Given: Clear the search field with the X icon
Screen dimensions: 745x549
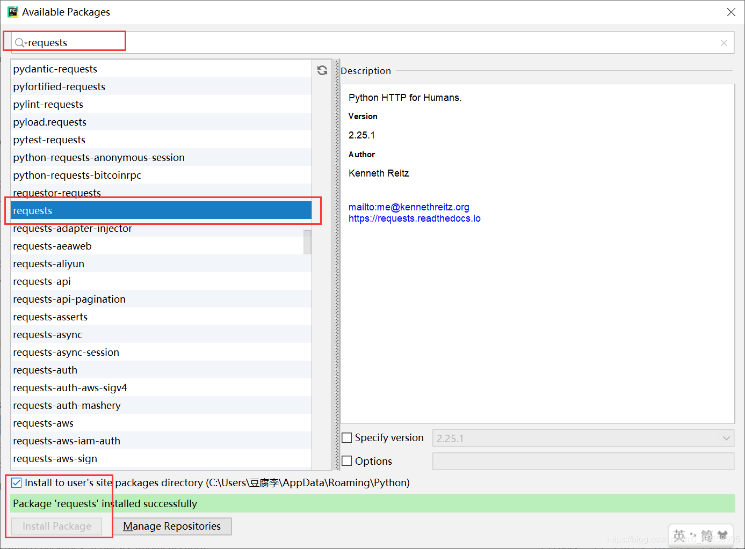Looking at the screenshot, I should 724,43.
